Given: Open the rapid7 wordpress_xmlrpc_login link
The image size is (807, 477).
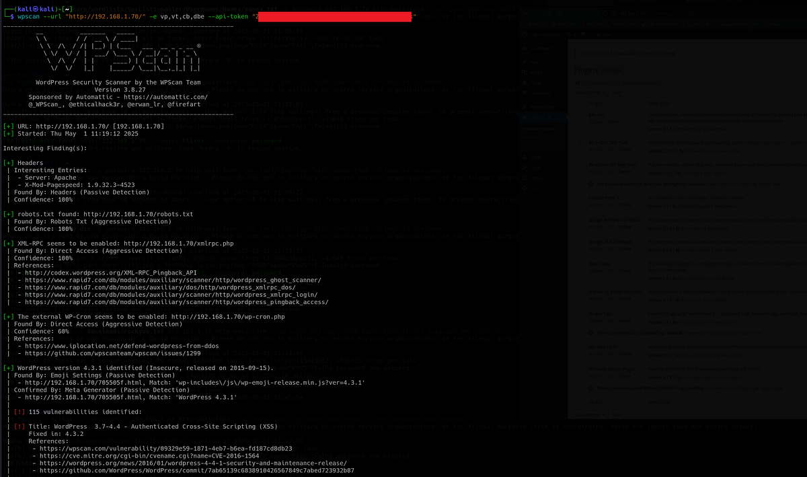Looking at the screenshot, I should tap(171, 295).
